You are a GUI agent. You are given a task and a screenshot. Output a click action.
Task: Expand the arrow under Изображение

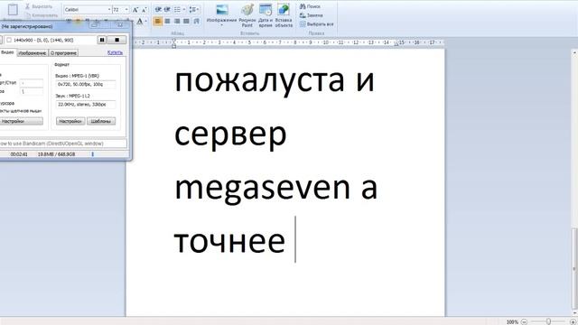[x=221, y=24]
